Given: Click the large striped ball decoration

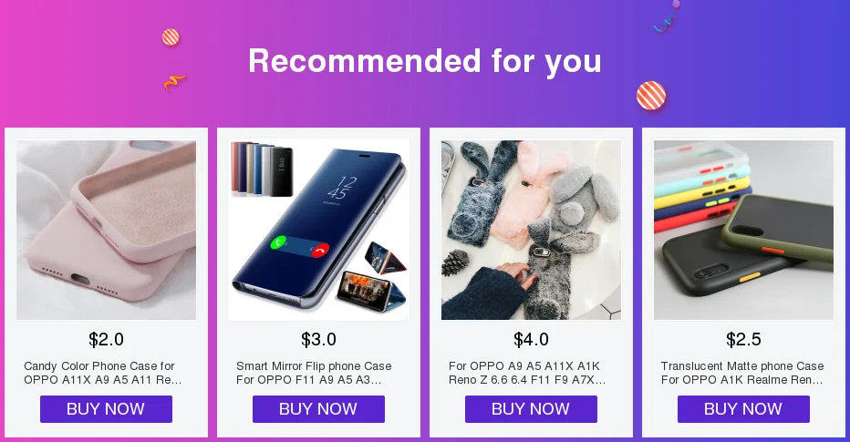Looking at the screenshot, I should coord(651,96).
